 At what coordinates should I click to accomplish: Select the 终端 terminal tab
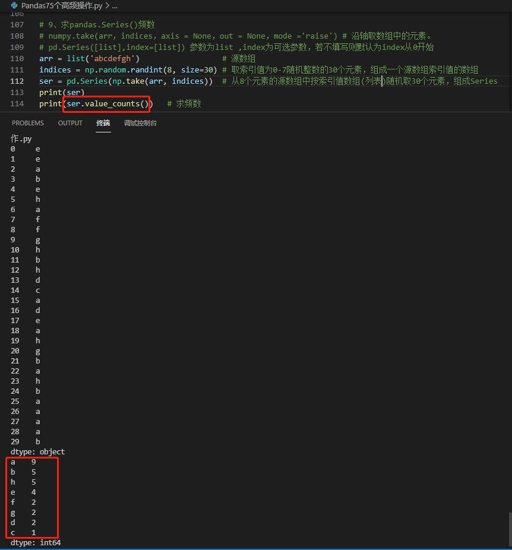pos(103,123)
